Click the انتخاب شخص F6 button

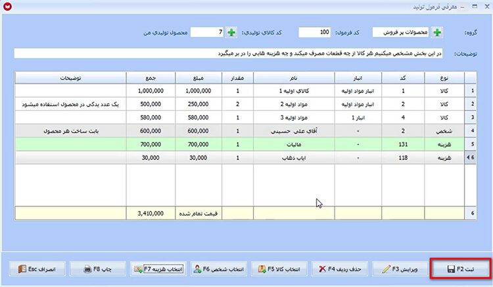pyautogui.click(x=219, y=269)
